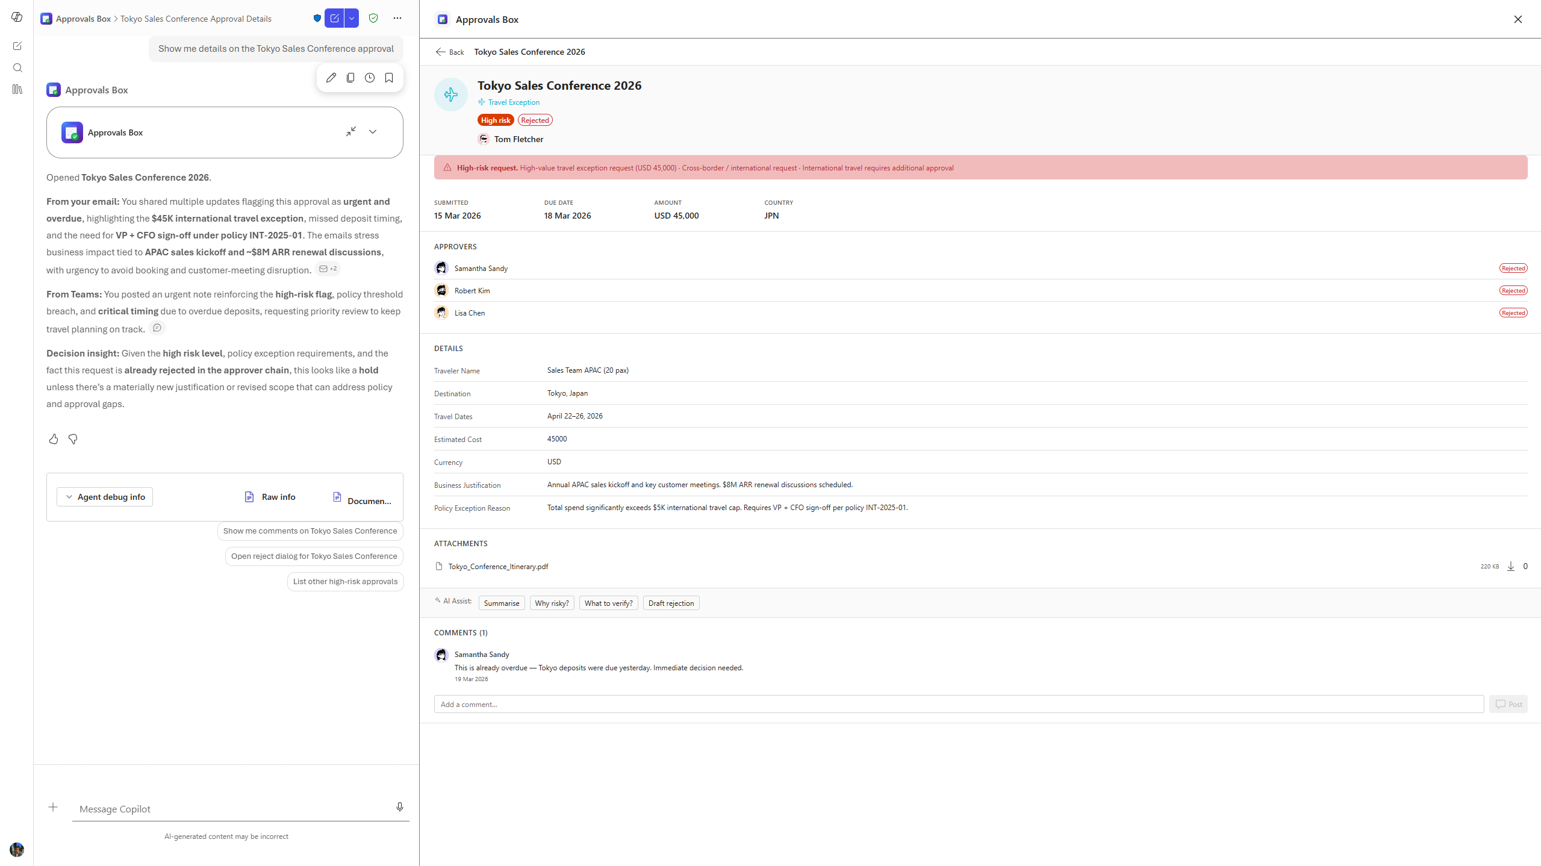Select List other high-risk approvals suggestion
Screen dimensions: 1541x866
[x=346, y=581]
